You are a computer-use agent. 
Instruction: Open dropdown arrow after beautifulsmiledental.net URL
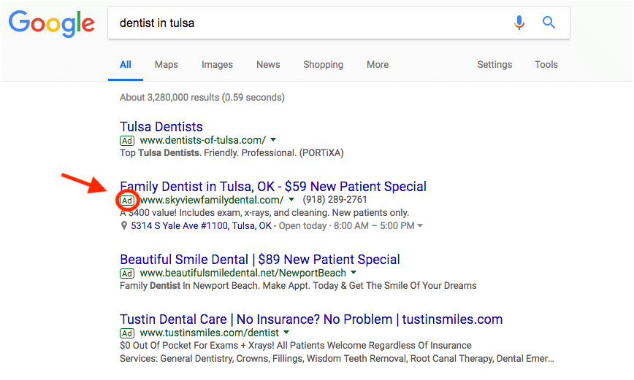click(x=354, y=273)
